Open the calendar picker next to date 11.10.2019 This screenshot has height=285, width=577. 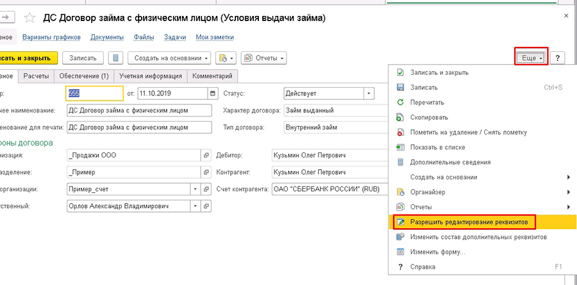213,93
